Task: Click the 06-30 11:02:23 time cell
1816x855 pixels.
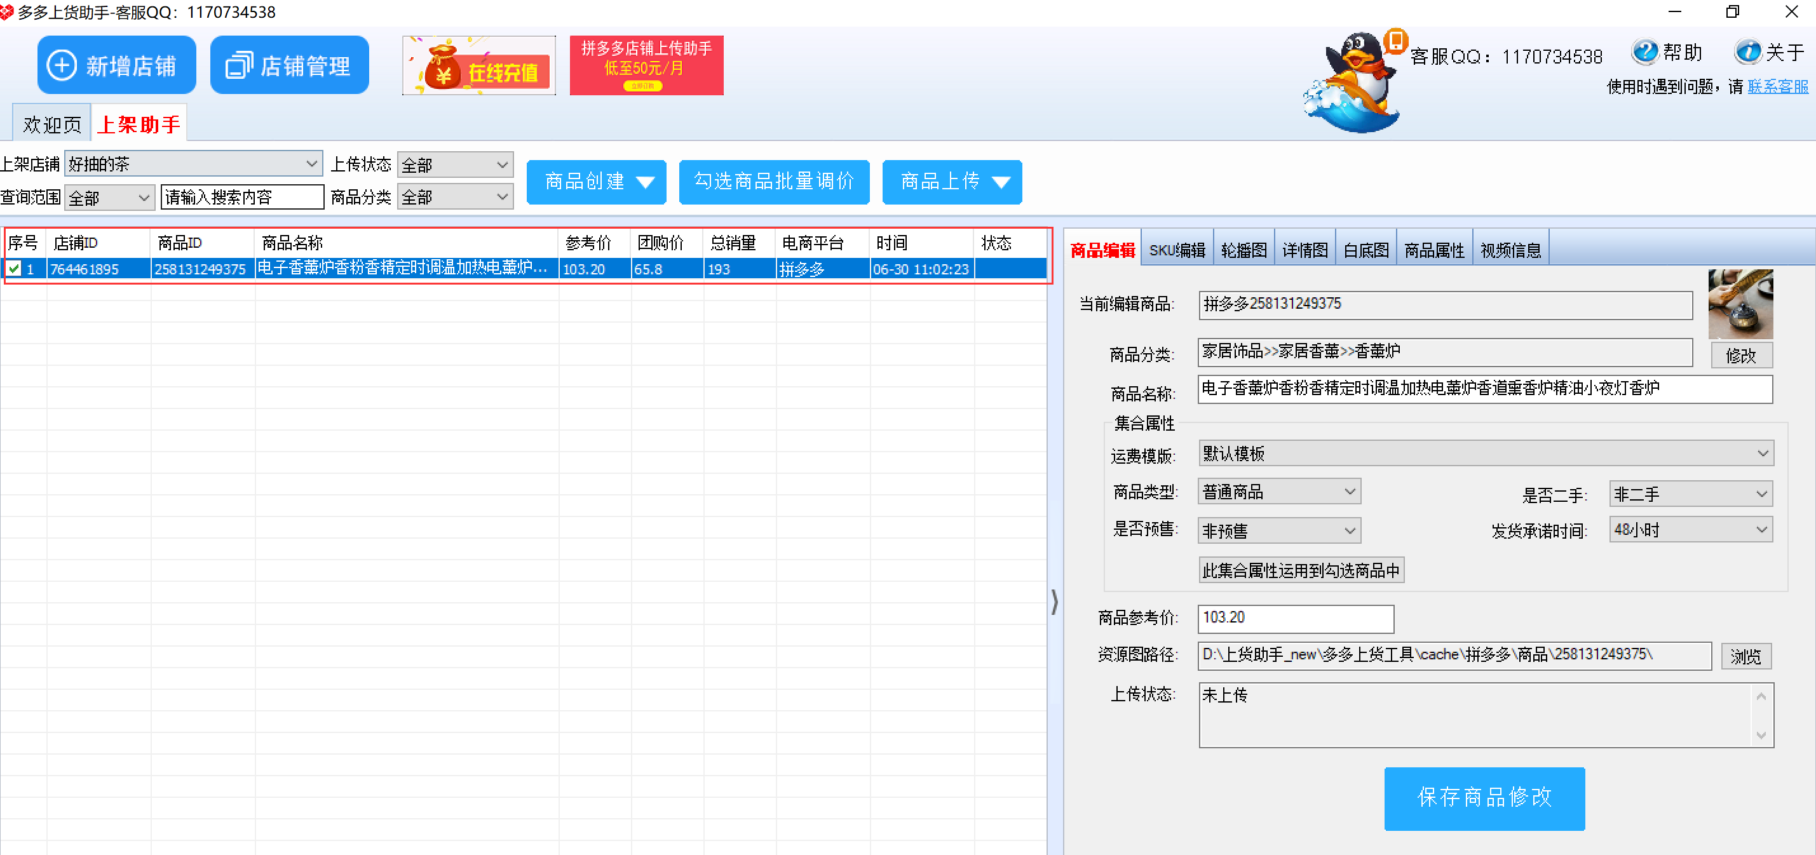Action: (x=922, y=269)
